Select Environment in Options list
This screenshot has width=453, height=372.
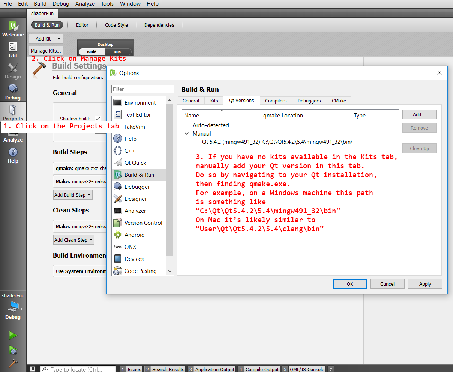139,103
